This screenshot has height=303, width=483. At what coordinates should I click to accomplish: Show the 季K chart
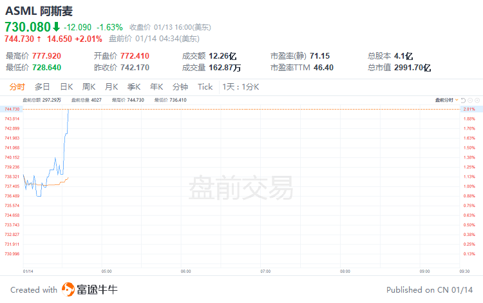point(134,87)
